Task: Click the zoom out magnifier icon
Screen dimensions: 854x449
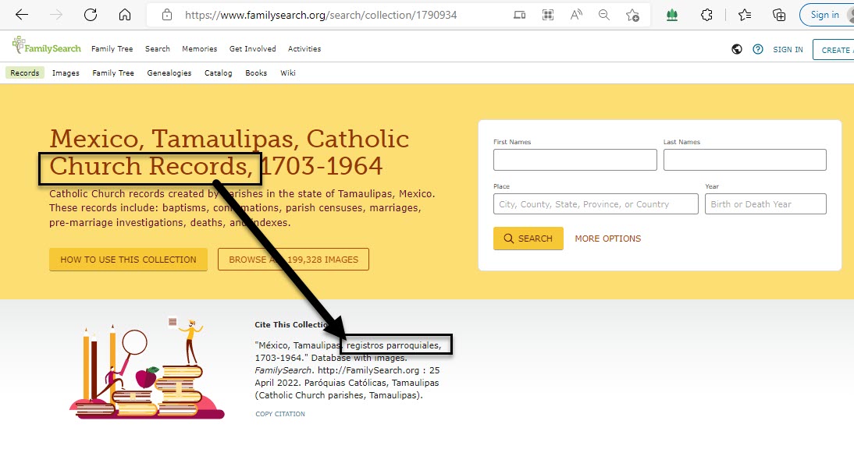Action: (604, 15)
